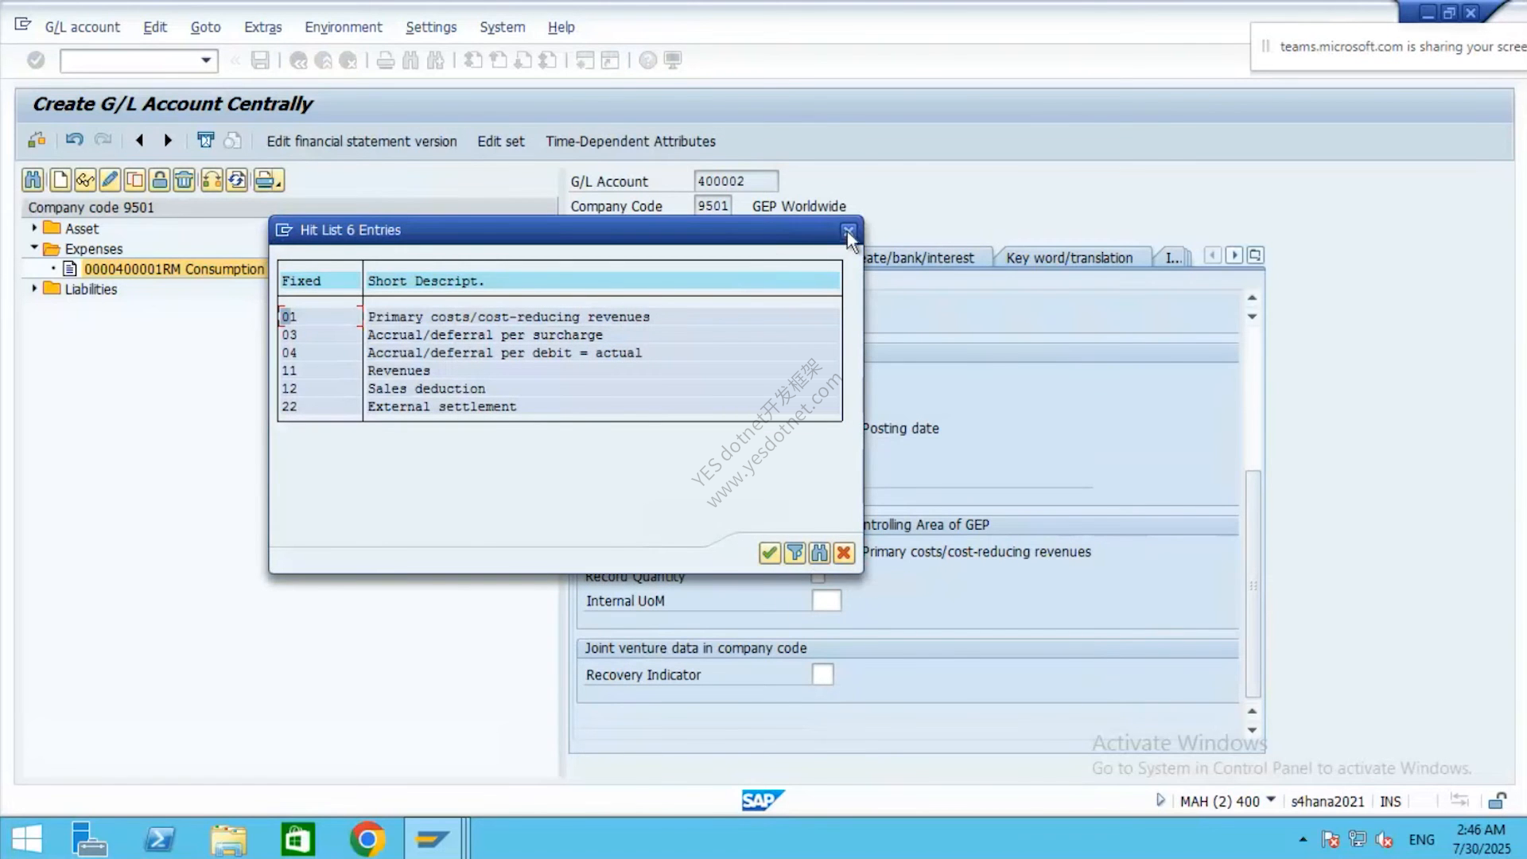Click the Print icon in the standard toolbar
The height and width of the screenshot is (859, 1527).
coord(386,60)
